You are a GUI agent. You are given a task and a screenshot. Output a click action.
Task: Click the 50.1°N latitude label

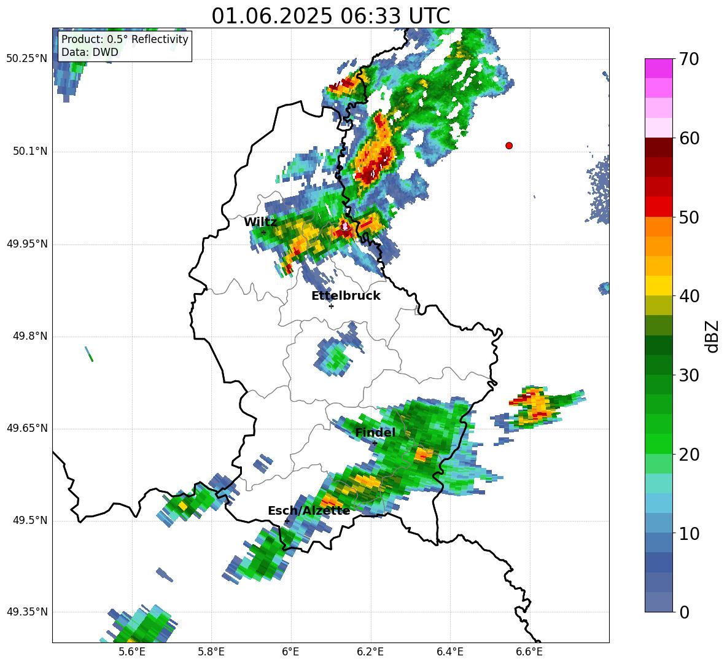tap(30, 151)
